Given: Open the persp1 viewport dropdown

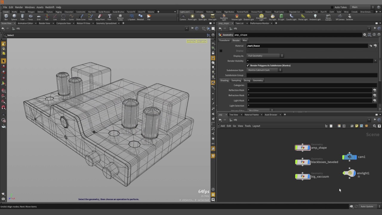Looking at the screenshot, I should 191,41.
